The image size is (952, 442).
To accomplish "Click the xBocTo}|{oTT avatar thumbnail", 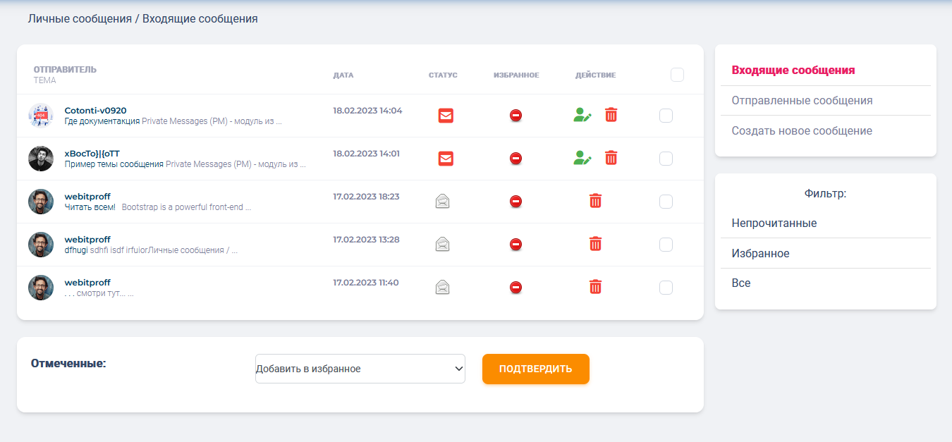I will coord(41,159).
